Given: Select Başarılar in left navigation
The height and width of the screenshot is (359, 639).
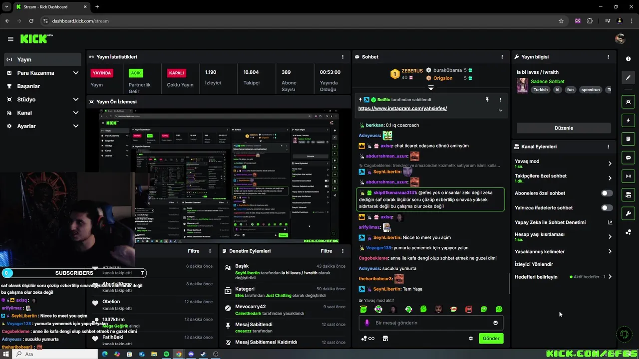Looking at the screenshot, I should pyautogui.click(x=42, y=86).
